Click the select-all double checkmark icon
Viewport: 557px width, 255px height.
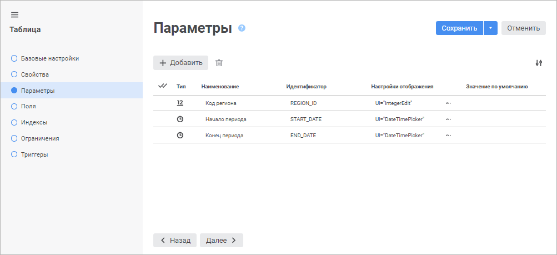[163, 86]
